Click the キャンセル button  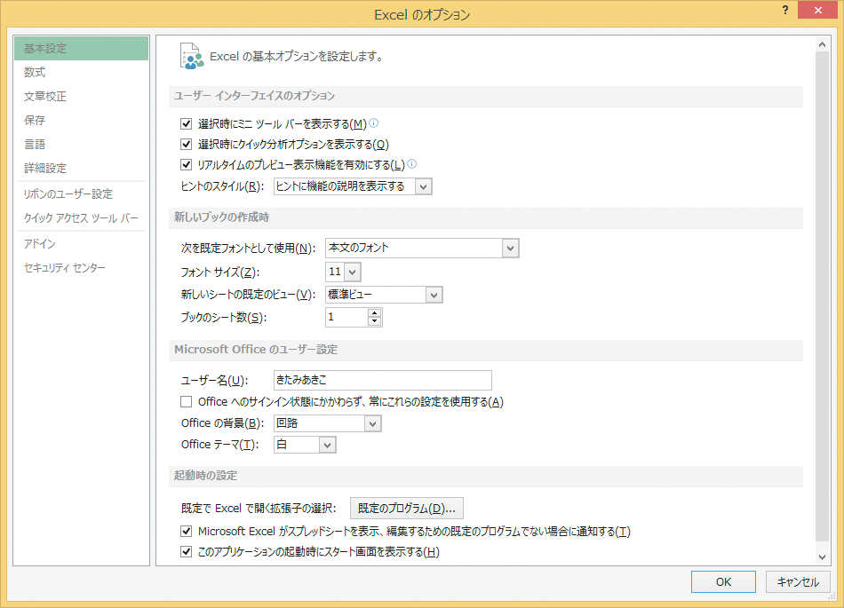[x=798, y=581]
